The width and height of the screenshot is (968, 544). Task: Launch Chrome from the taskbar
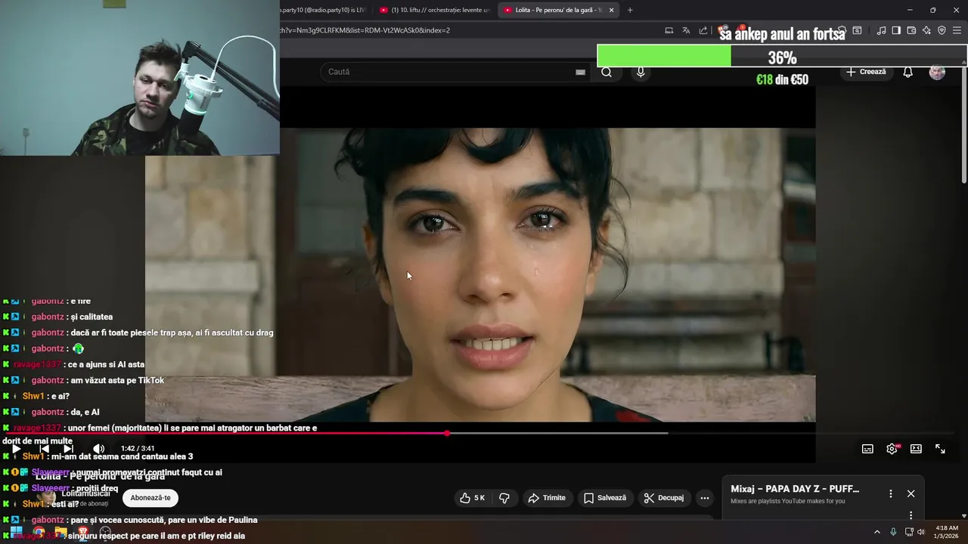[x=39, y=532]
